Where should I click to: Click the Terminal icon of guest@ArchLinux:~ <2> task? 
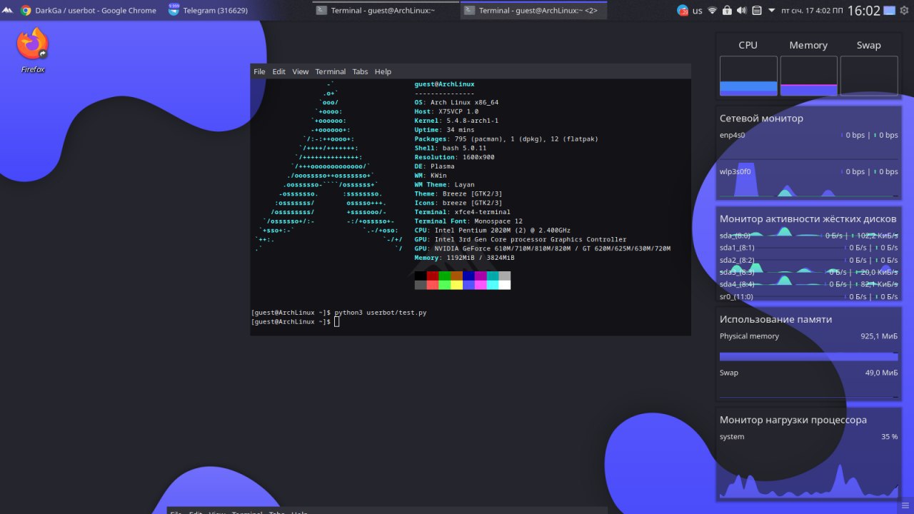coord(470,11)
